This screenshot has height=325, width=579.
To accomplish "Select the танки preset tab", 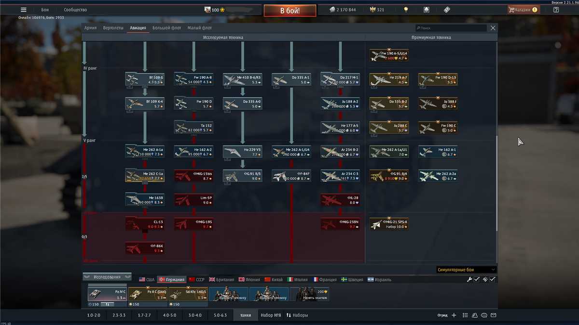I will tap(245, 315).
